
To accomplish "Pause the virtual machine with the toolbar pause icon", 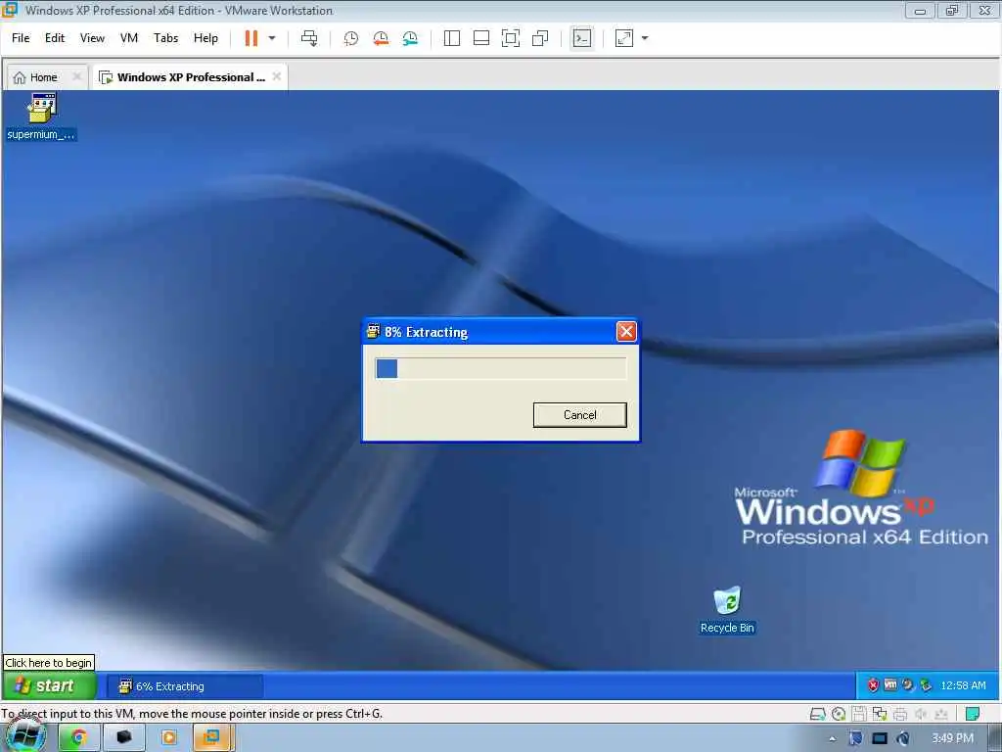I will (x=251, y=38).
